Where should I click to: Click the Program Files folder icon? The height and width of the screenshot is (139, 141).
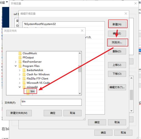tap(20, 66)
